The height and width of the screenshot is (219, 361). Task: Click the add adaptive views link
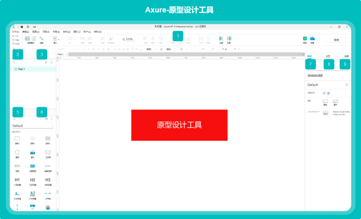click(315, 75)
